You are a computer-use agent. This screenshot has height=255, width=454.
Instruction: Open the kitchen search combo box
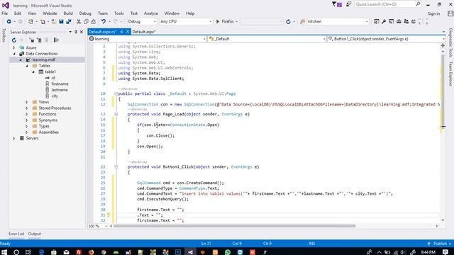click(338, 21)
